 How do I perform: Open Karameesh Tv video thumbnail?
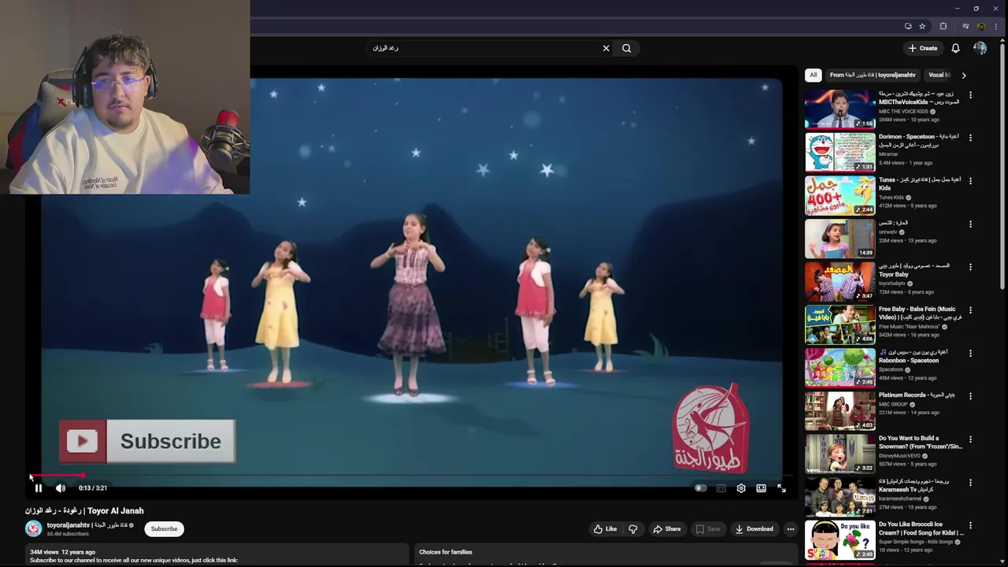click(839, 496)
